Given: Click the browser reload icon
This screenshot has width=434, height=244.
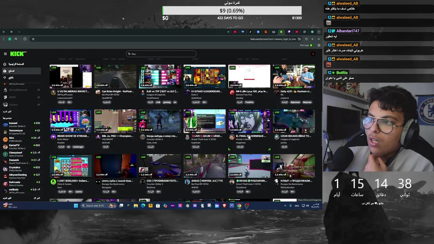Looking at the screenshot, I should (307, 39).
